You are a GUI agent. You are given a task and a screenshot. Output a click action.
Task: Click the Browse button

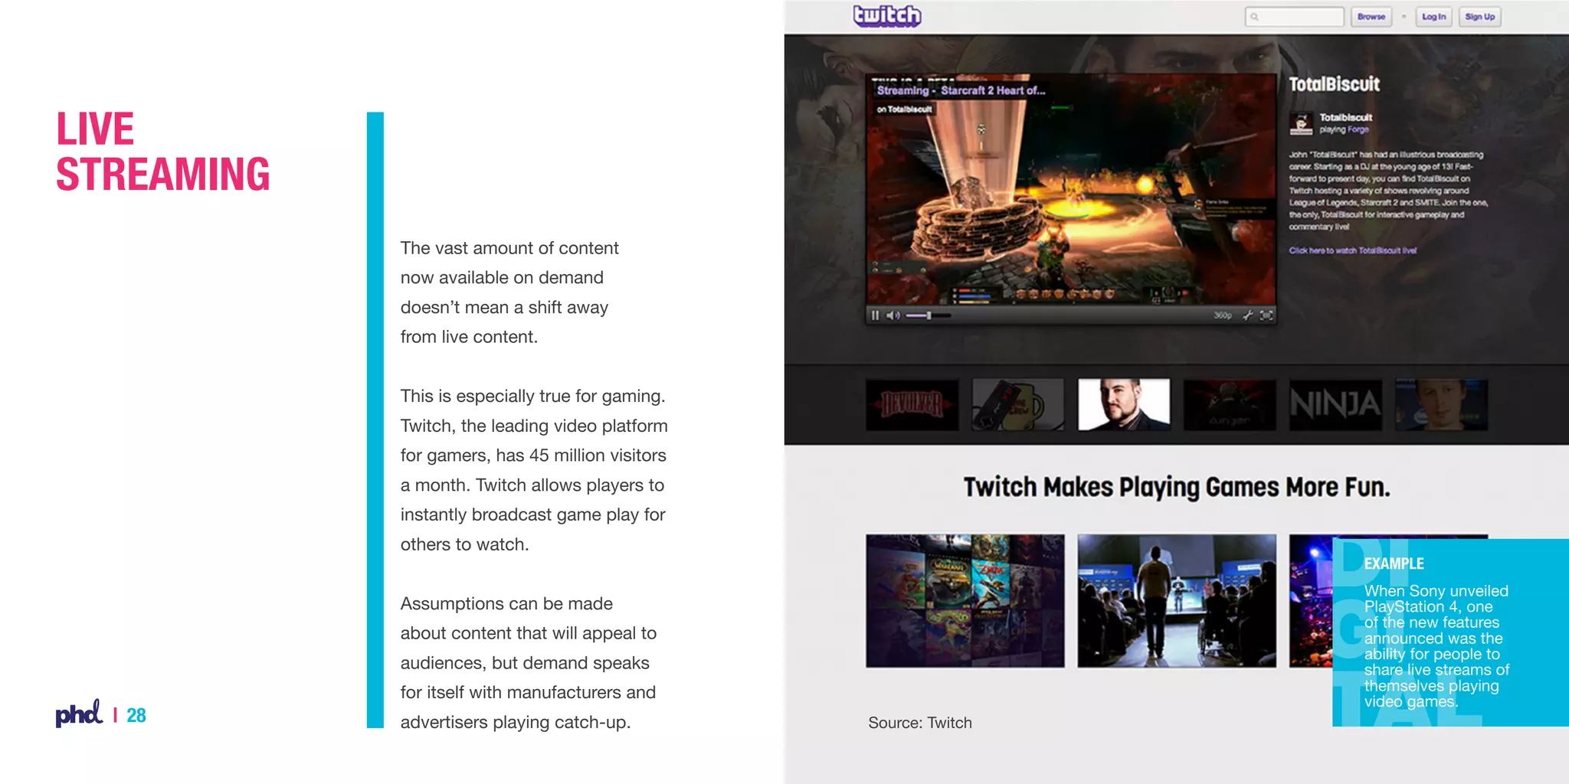[1371, 17]
